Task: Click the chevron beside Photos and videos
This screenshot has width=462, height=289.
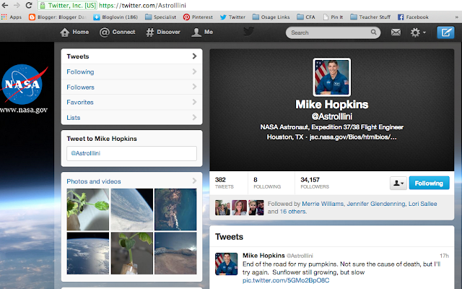Action: pyautogui.click(x=194, y=181)
